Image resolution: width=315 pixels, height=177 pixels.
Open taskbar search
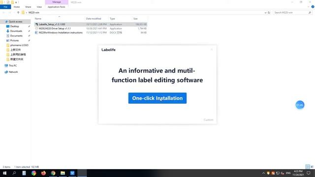pyautogui.click(x=14, y=173)
